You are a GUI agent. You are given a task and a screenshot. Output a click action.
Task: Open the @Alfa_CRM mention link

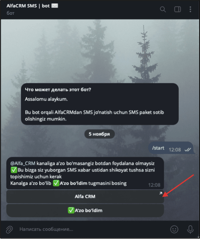(23, 163)
